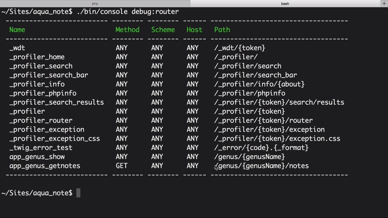The width and height of the screenshot is (388, 218).
Task: Click the /_error/{code}.{_format} path
Action: (261, 148)
